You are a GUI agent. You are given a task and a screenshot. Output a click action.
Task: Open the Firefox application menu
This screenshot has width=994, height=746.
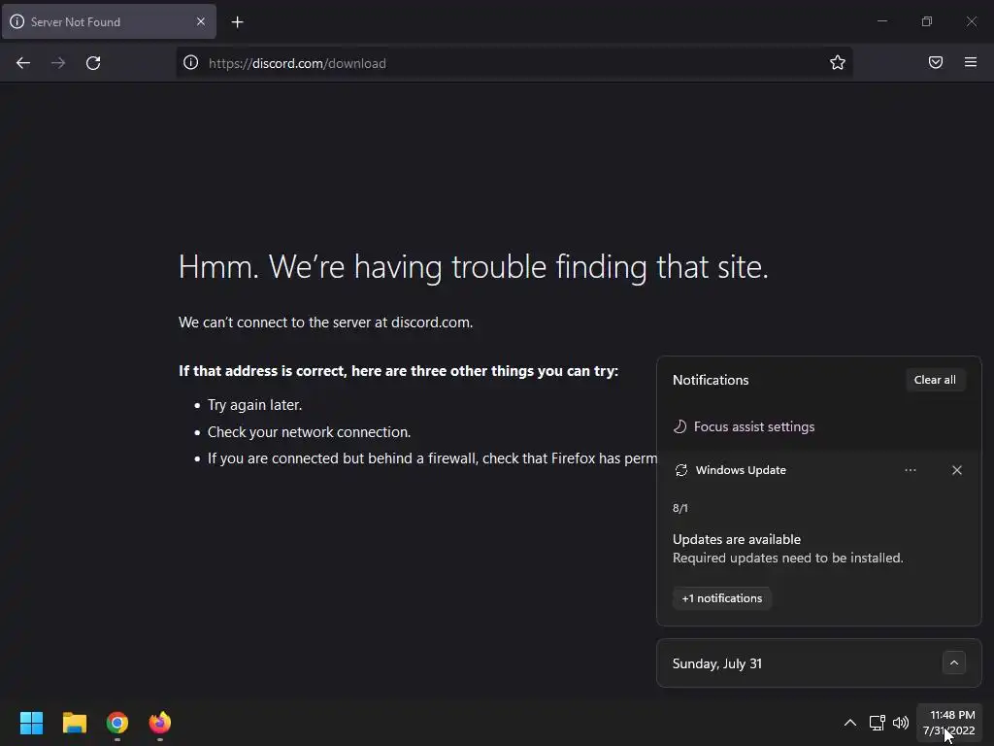click(x=971, y=62)
